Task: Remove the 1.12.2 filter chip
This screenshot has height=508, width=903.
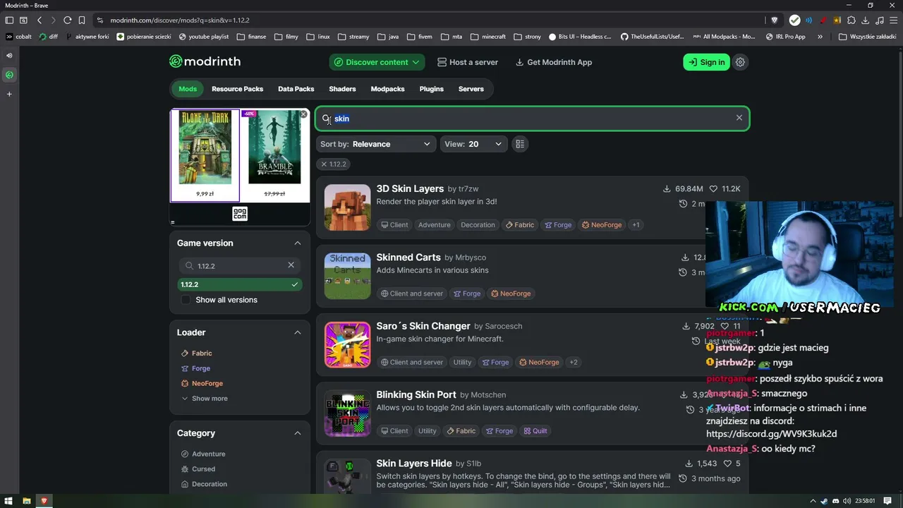Action: coord(334,164)
